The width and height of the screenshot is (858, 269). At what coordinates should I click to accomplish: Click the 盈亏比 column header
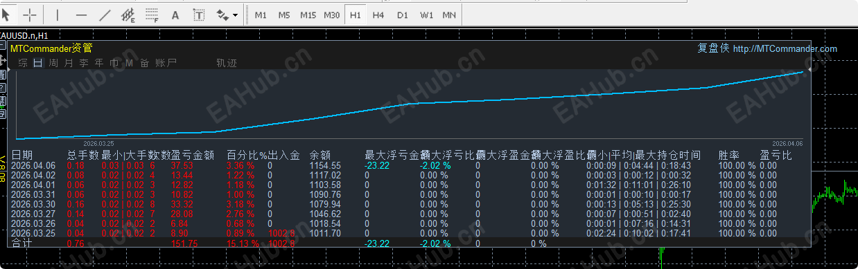(x=776, y=155)
